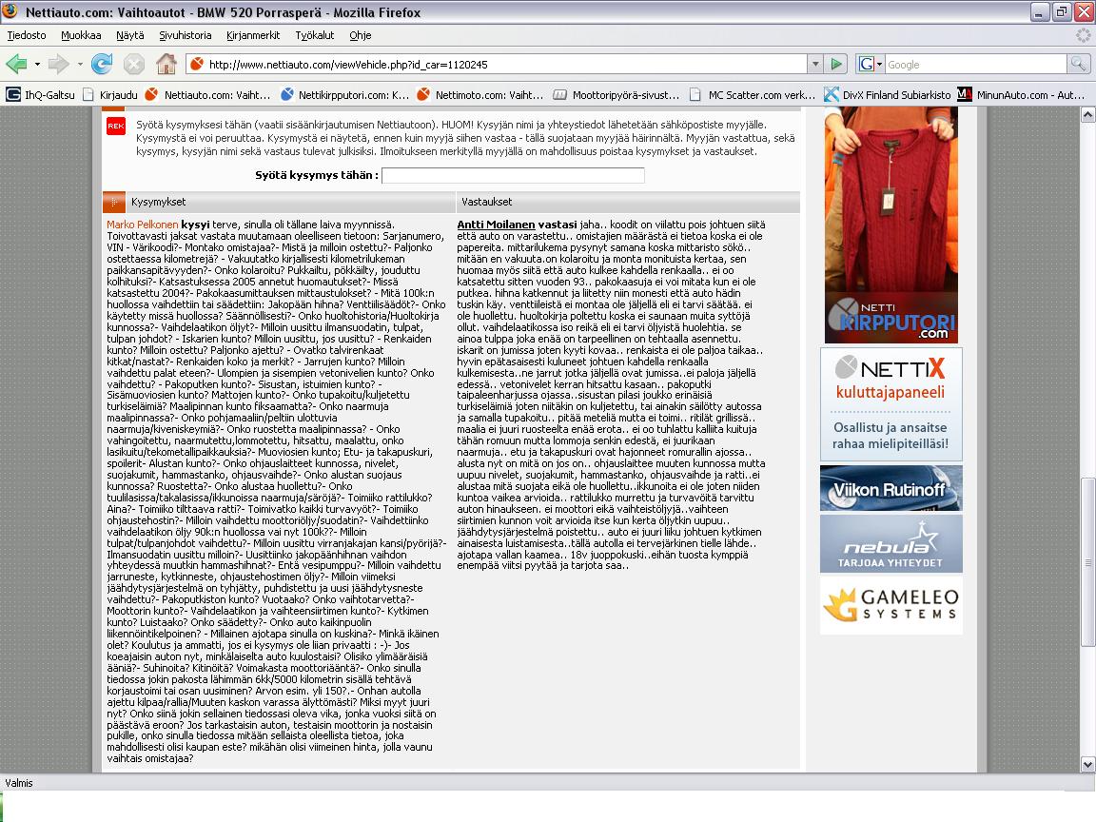Open the address bar URL history dropdown
This screenshot has height=822, width=1096.
coord(815,64)
